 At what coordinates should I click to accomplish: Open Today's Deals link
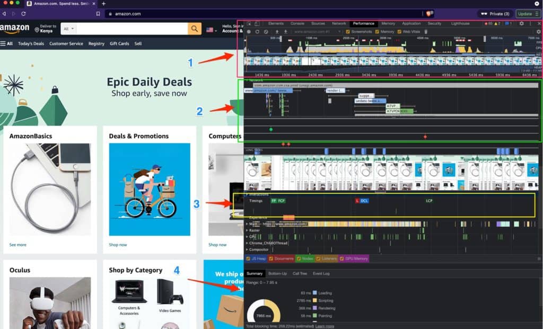point(31,43)
